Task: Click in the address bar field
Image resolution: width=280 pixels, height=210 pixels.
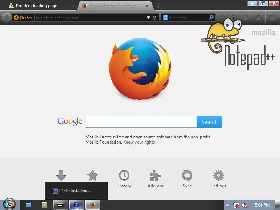Action: [x=90, y=18]
